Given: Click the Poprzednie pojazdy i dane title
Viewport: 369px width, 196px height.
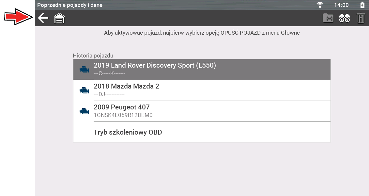Looking at the screenshot, I should 70,5.
